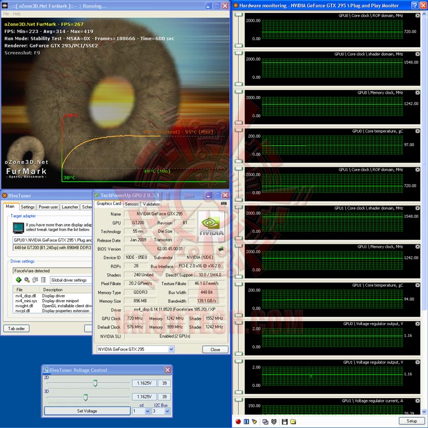Screen dimensions: 428x428
Task: Switch to the Validation tab in GPU-Z
Action: pyautogui.click(x=152, y=204)
